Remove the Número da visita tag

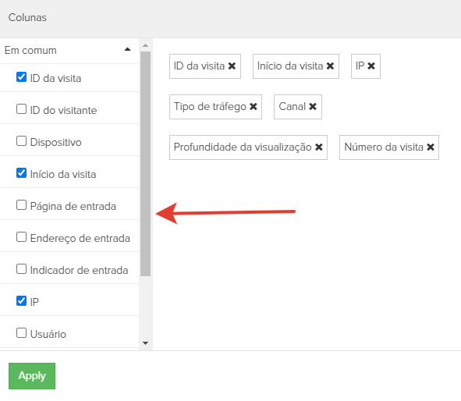[x=431, y=147]
